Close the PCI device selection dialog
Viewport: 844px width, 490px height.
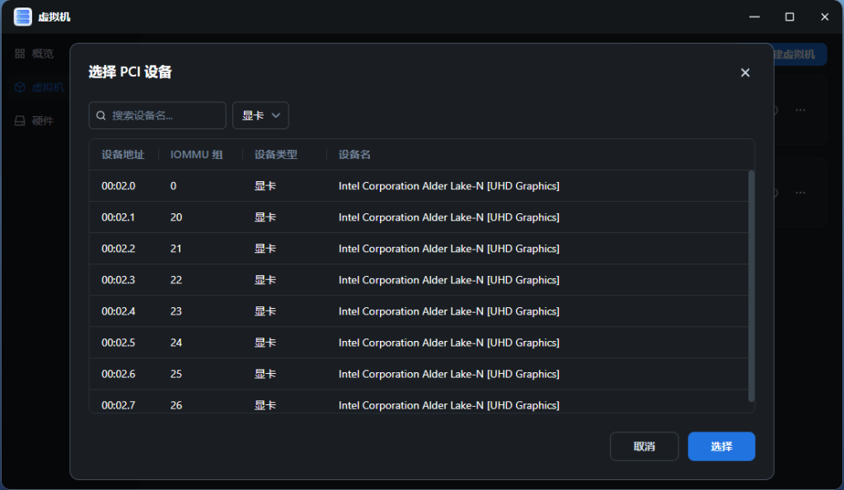pyautogui.click(x=745, y=72)
